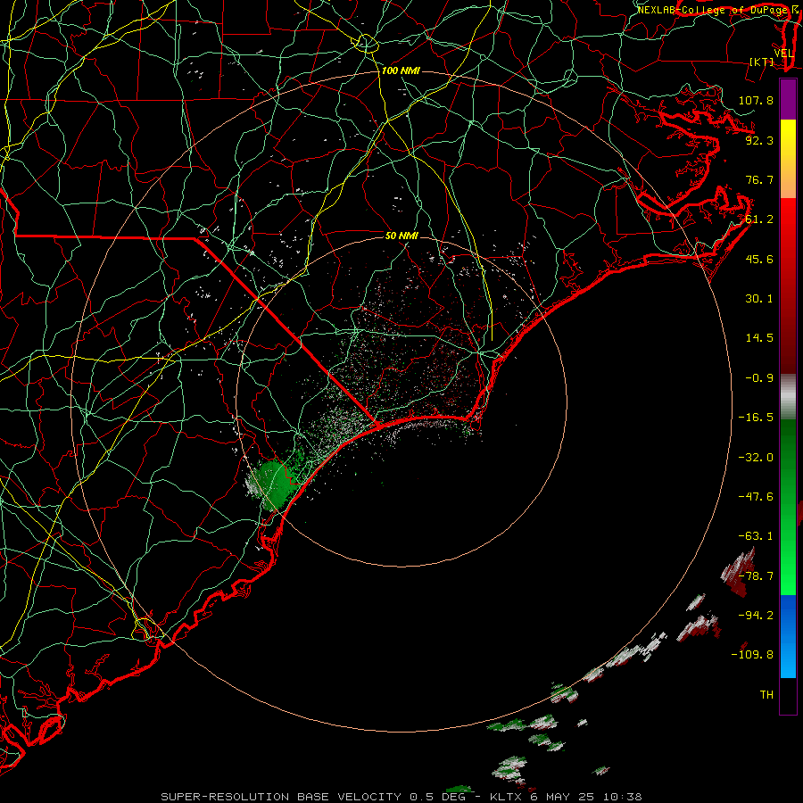
Task: Click the 107.8 value on velocity scale
Action: (756, 100)
